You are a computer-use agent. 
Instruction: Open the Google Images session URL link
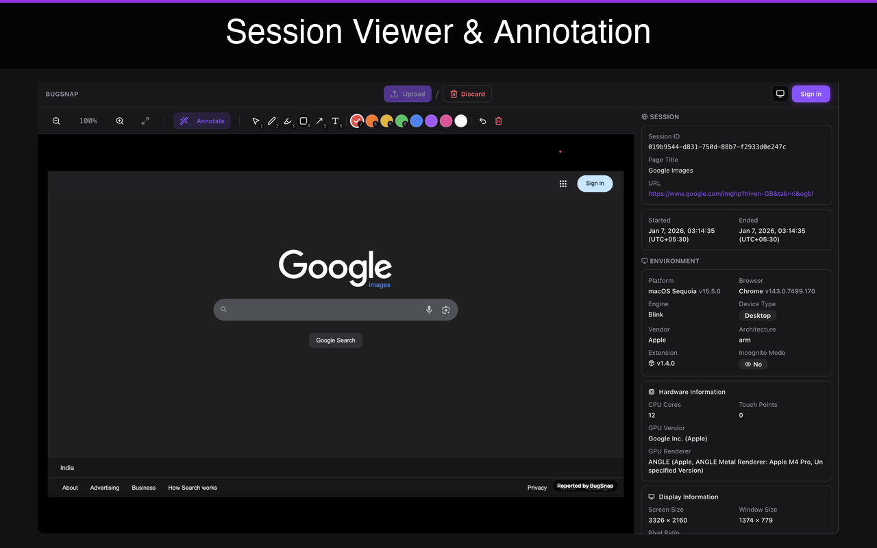point(730,194)
